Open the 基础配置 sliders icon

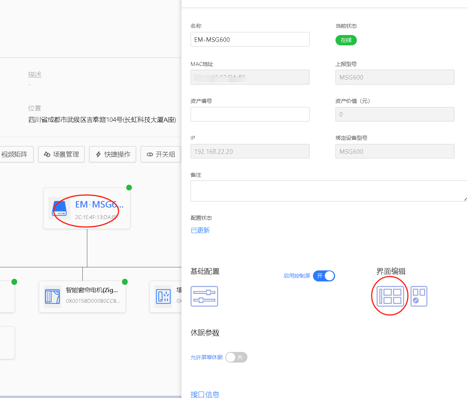204,296
